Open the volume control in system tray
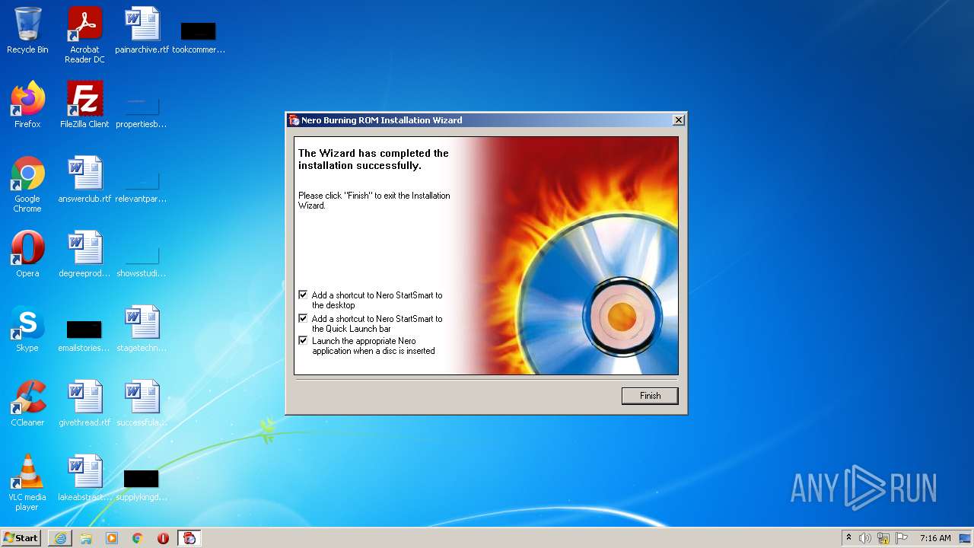974x548 pixels. (x=865, y=538)
